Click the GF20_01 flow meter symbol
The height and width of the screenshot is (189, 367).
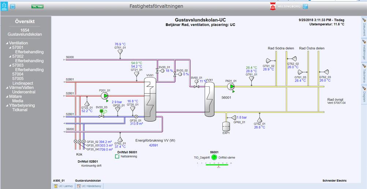(136, 116)
